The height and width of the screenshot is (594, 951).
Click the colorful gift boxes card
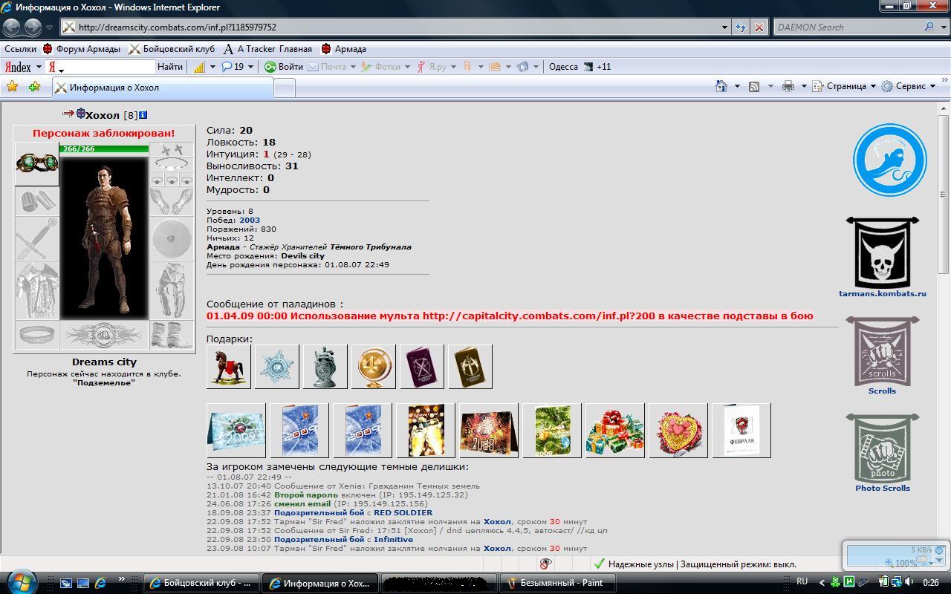pyautogui.click(x=615, y=431)
